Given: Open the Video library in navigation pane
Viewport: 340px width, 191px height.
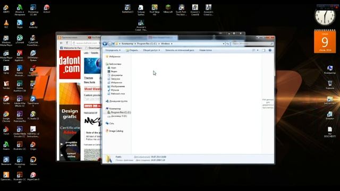Looking at the screenshot, I should point(113,72).
